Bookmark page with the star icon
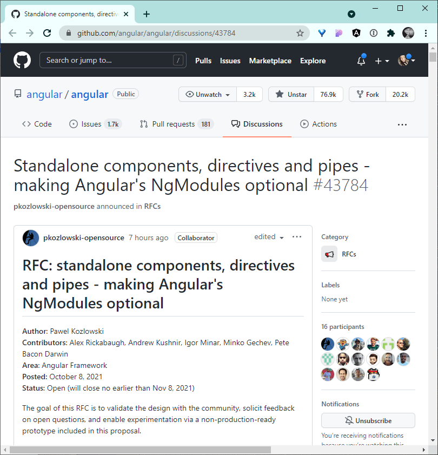Image resolution: width=438 pixels, height=455 pixels. coord(300,33)
